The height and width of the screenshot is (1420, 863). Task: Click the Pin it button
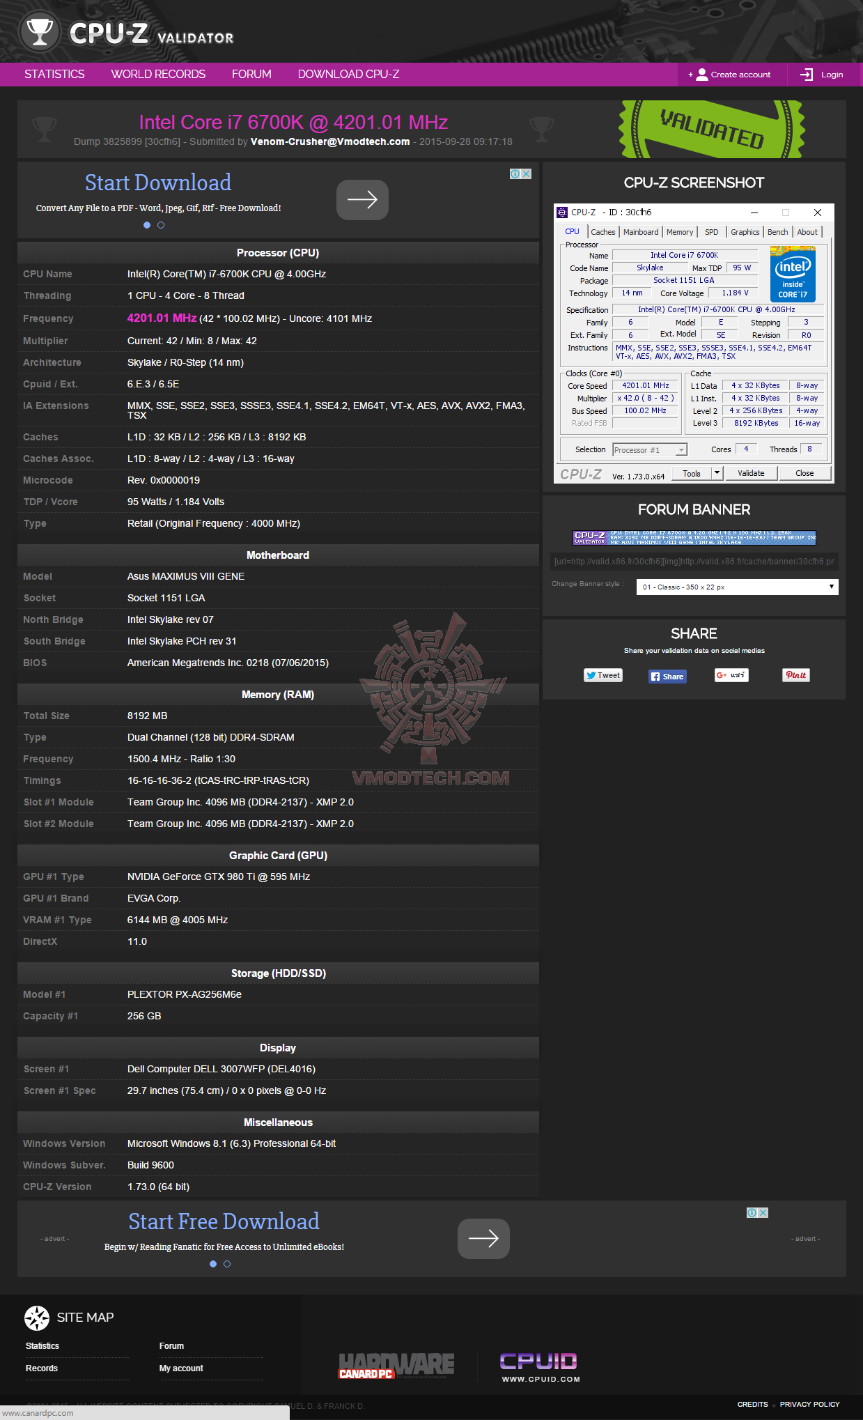pyautogui.click(x=796, y=675)
